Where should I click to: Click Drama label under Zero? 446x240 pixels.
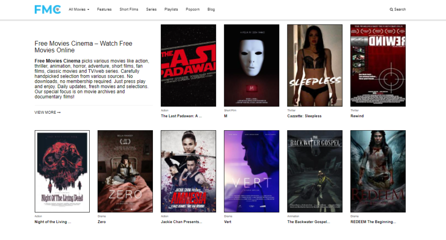click(101, 216)
